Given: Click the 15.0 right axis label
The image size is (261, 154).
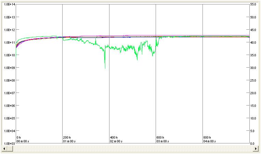Looking at the screenshot, I should [253, 106].
